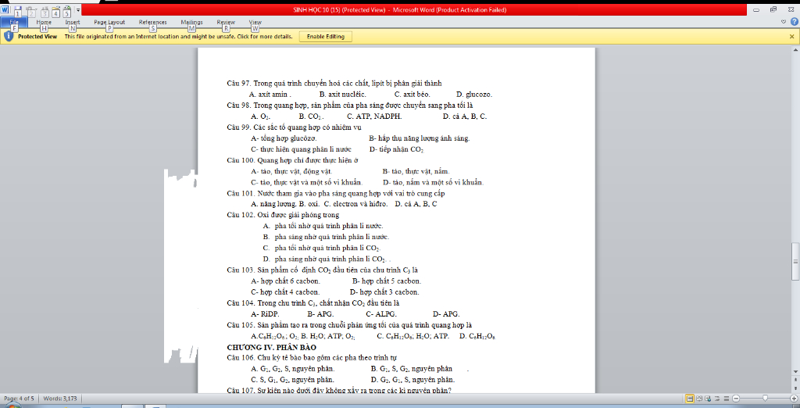
Task: Click answer D- tiếp nhận CO2
Action: 396,149
